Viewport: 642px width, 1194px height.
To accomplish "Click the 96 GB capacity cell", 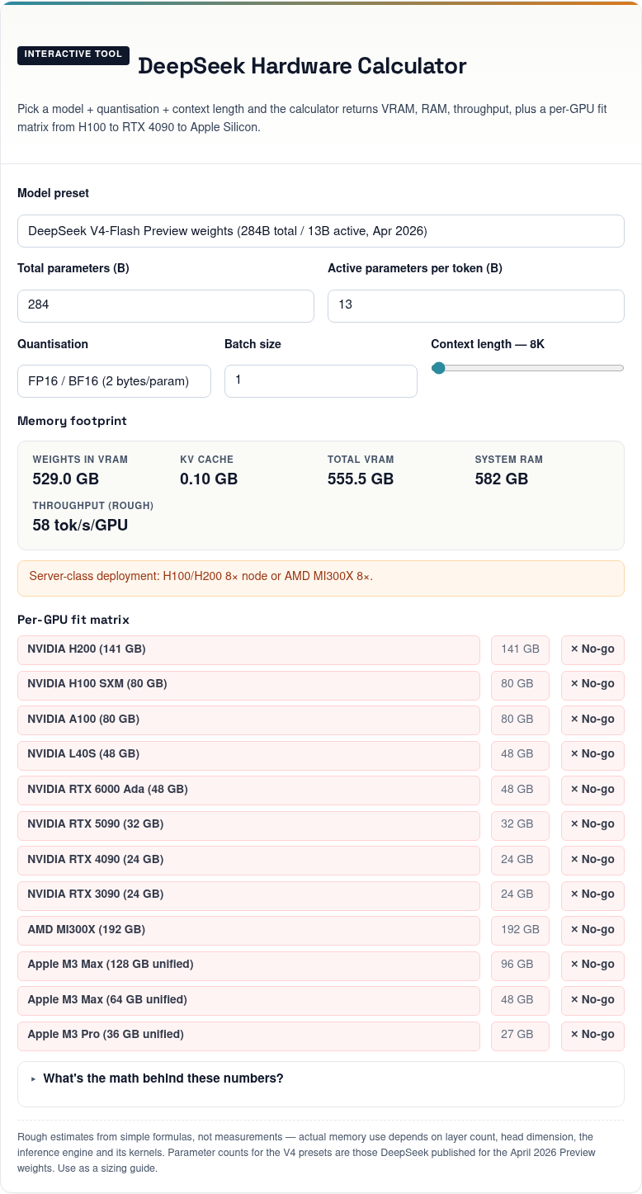I will [520, 965].
